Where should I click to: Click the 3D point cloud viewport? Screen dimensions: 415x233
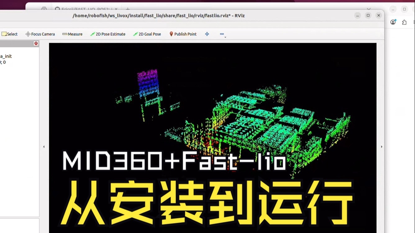(213, 138)
